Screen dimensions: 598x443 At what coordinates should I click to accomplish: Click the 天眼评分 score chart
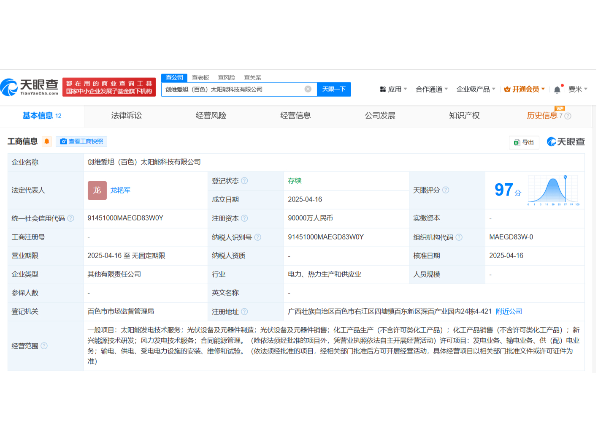553,190
